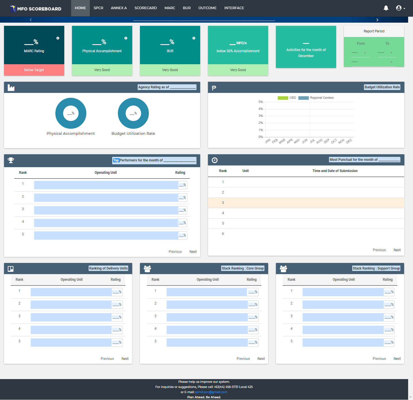Viewport: 413px width, 400px height.
Task: Click the info icon on BUR card
Action: click(194, 38)
